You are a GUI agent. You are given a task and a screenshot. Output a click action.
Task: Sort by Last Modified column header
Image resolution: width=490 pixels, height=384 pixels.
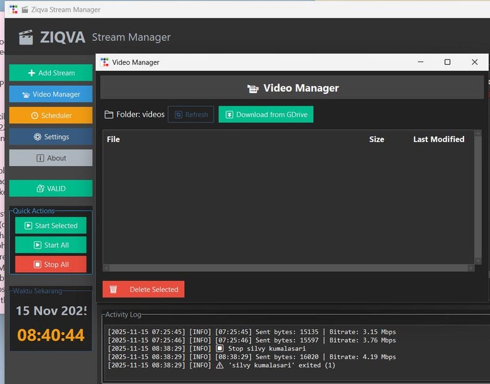tap(439, 139)
